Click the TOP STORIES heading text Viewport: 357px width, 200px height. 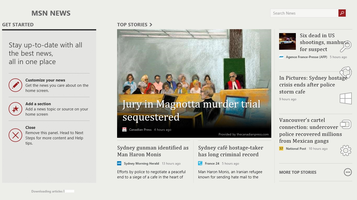pos(132,25)
